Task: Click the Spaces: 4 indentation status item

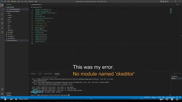Action: click(154, 97)
